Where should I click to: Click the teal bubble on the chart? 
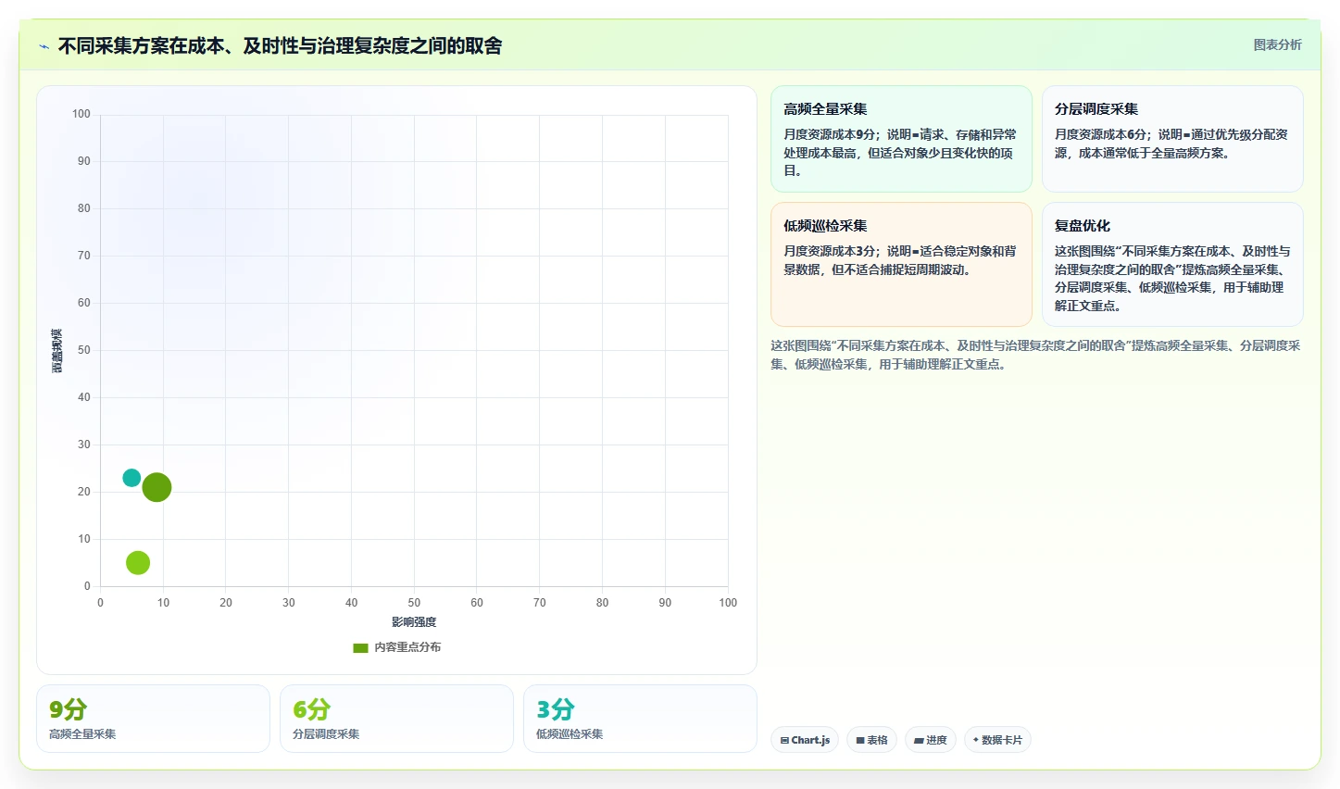point(131,478)
